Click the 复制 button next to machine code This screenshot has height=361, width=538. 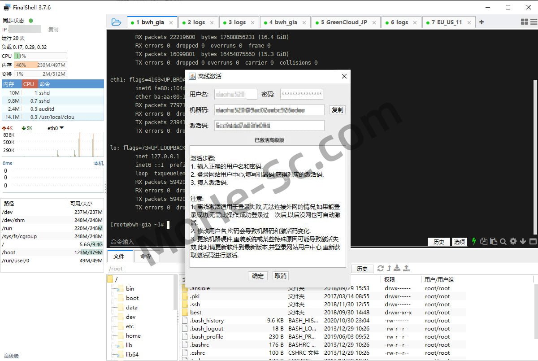tap(337, 110)
